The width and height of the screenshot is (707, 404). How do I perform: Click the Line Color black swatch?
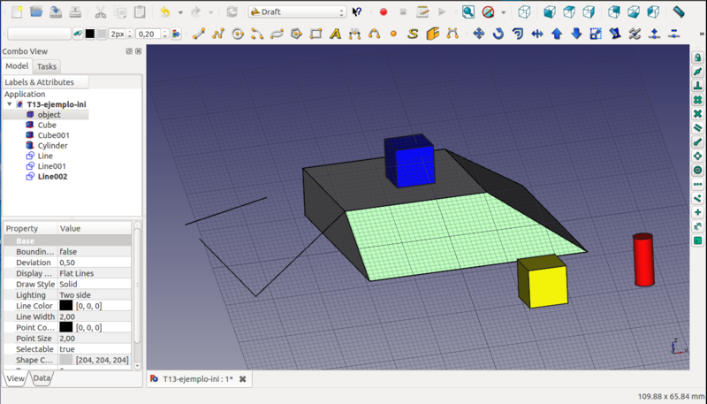pos(66,305)
